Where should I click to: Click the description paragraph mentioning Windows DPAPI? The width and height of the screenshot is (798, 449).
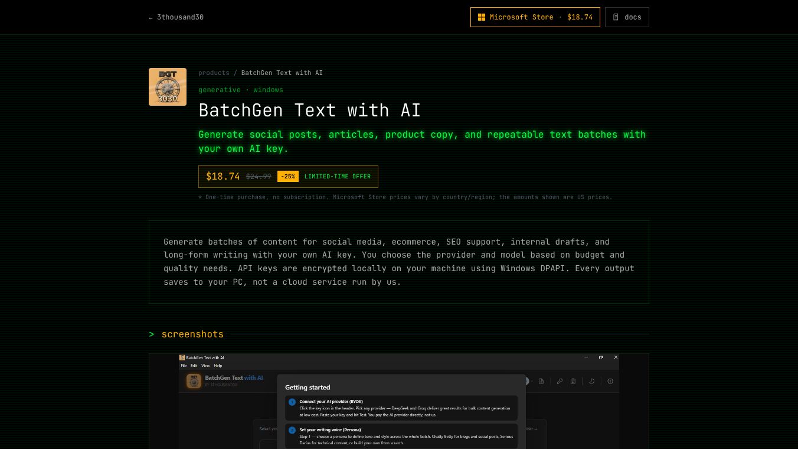coord(399,262)
